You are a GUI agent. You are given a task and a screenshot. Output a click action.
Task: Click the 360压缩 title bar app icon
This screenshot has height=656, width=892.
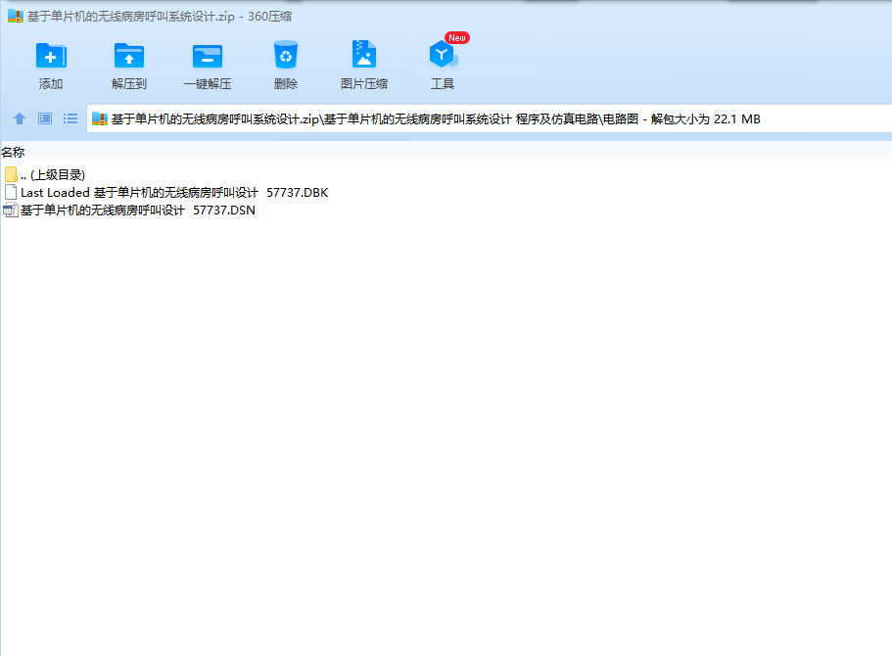(16, 16)
